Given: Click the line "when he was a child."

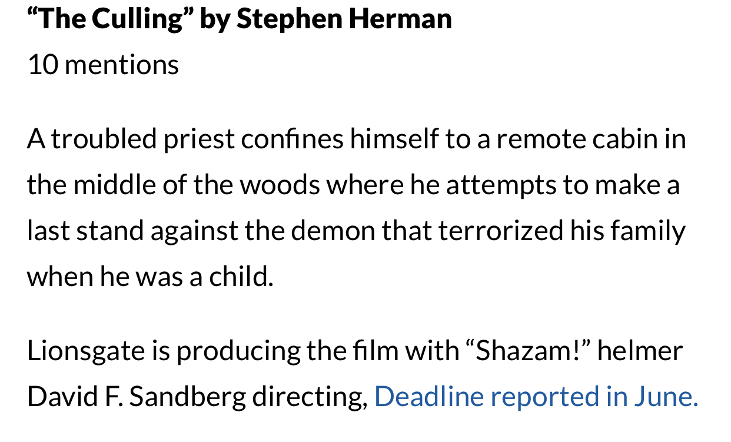Looking at the screenshot, I should tap(150, 277).
